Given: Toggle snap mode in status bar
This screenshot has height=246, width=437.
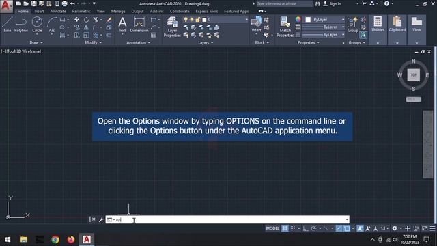Looking at the screenshot, I should coord(293,228).
